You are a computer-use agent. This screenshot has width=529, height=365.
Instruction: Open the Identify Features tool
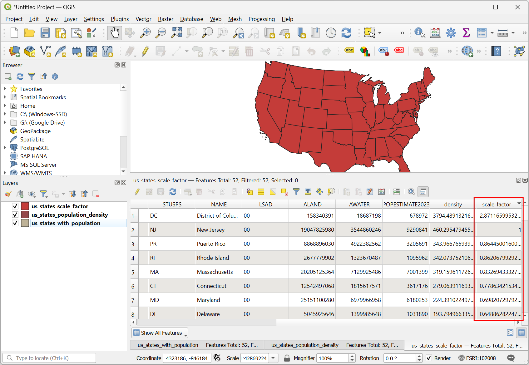tap(419, 33)
